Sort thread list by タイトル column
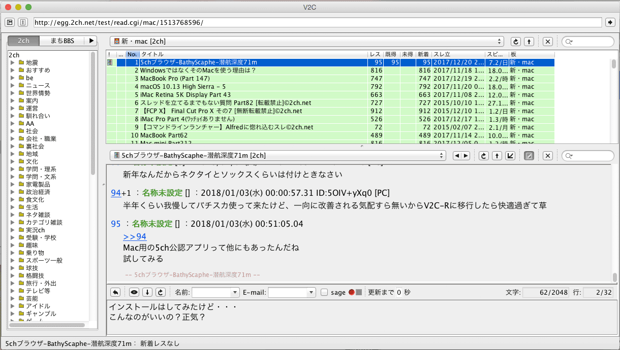Viewport: 620px width, 350px height. [253, 54]
